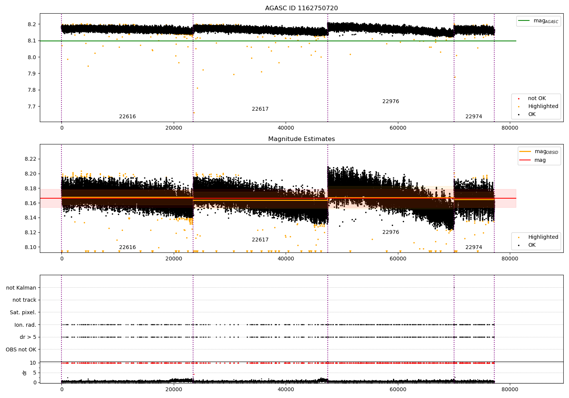This screenshot has width=569, height=398.
Task: Click the rotated 'dr' y-axis label
Action: (25, 373)
